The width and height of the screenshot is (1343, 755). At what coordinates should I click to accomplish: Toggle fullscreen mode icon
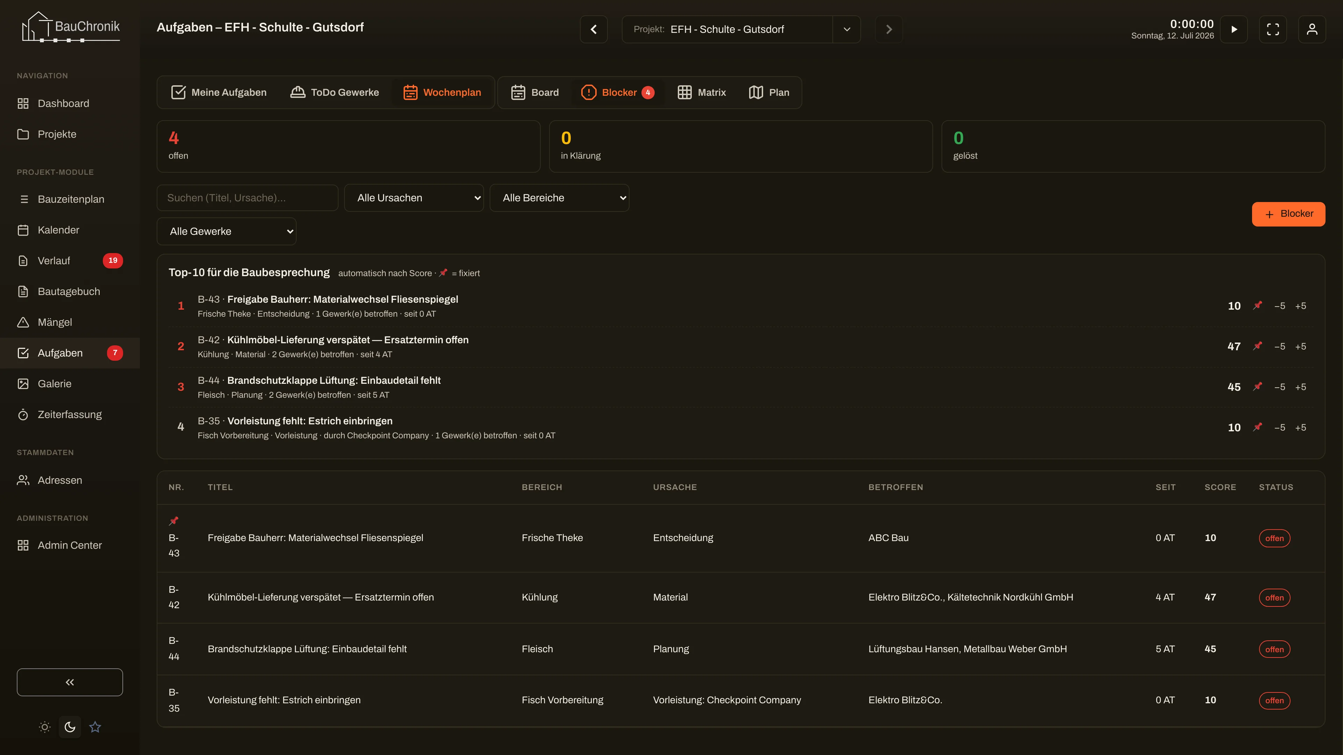point(1273,29)
